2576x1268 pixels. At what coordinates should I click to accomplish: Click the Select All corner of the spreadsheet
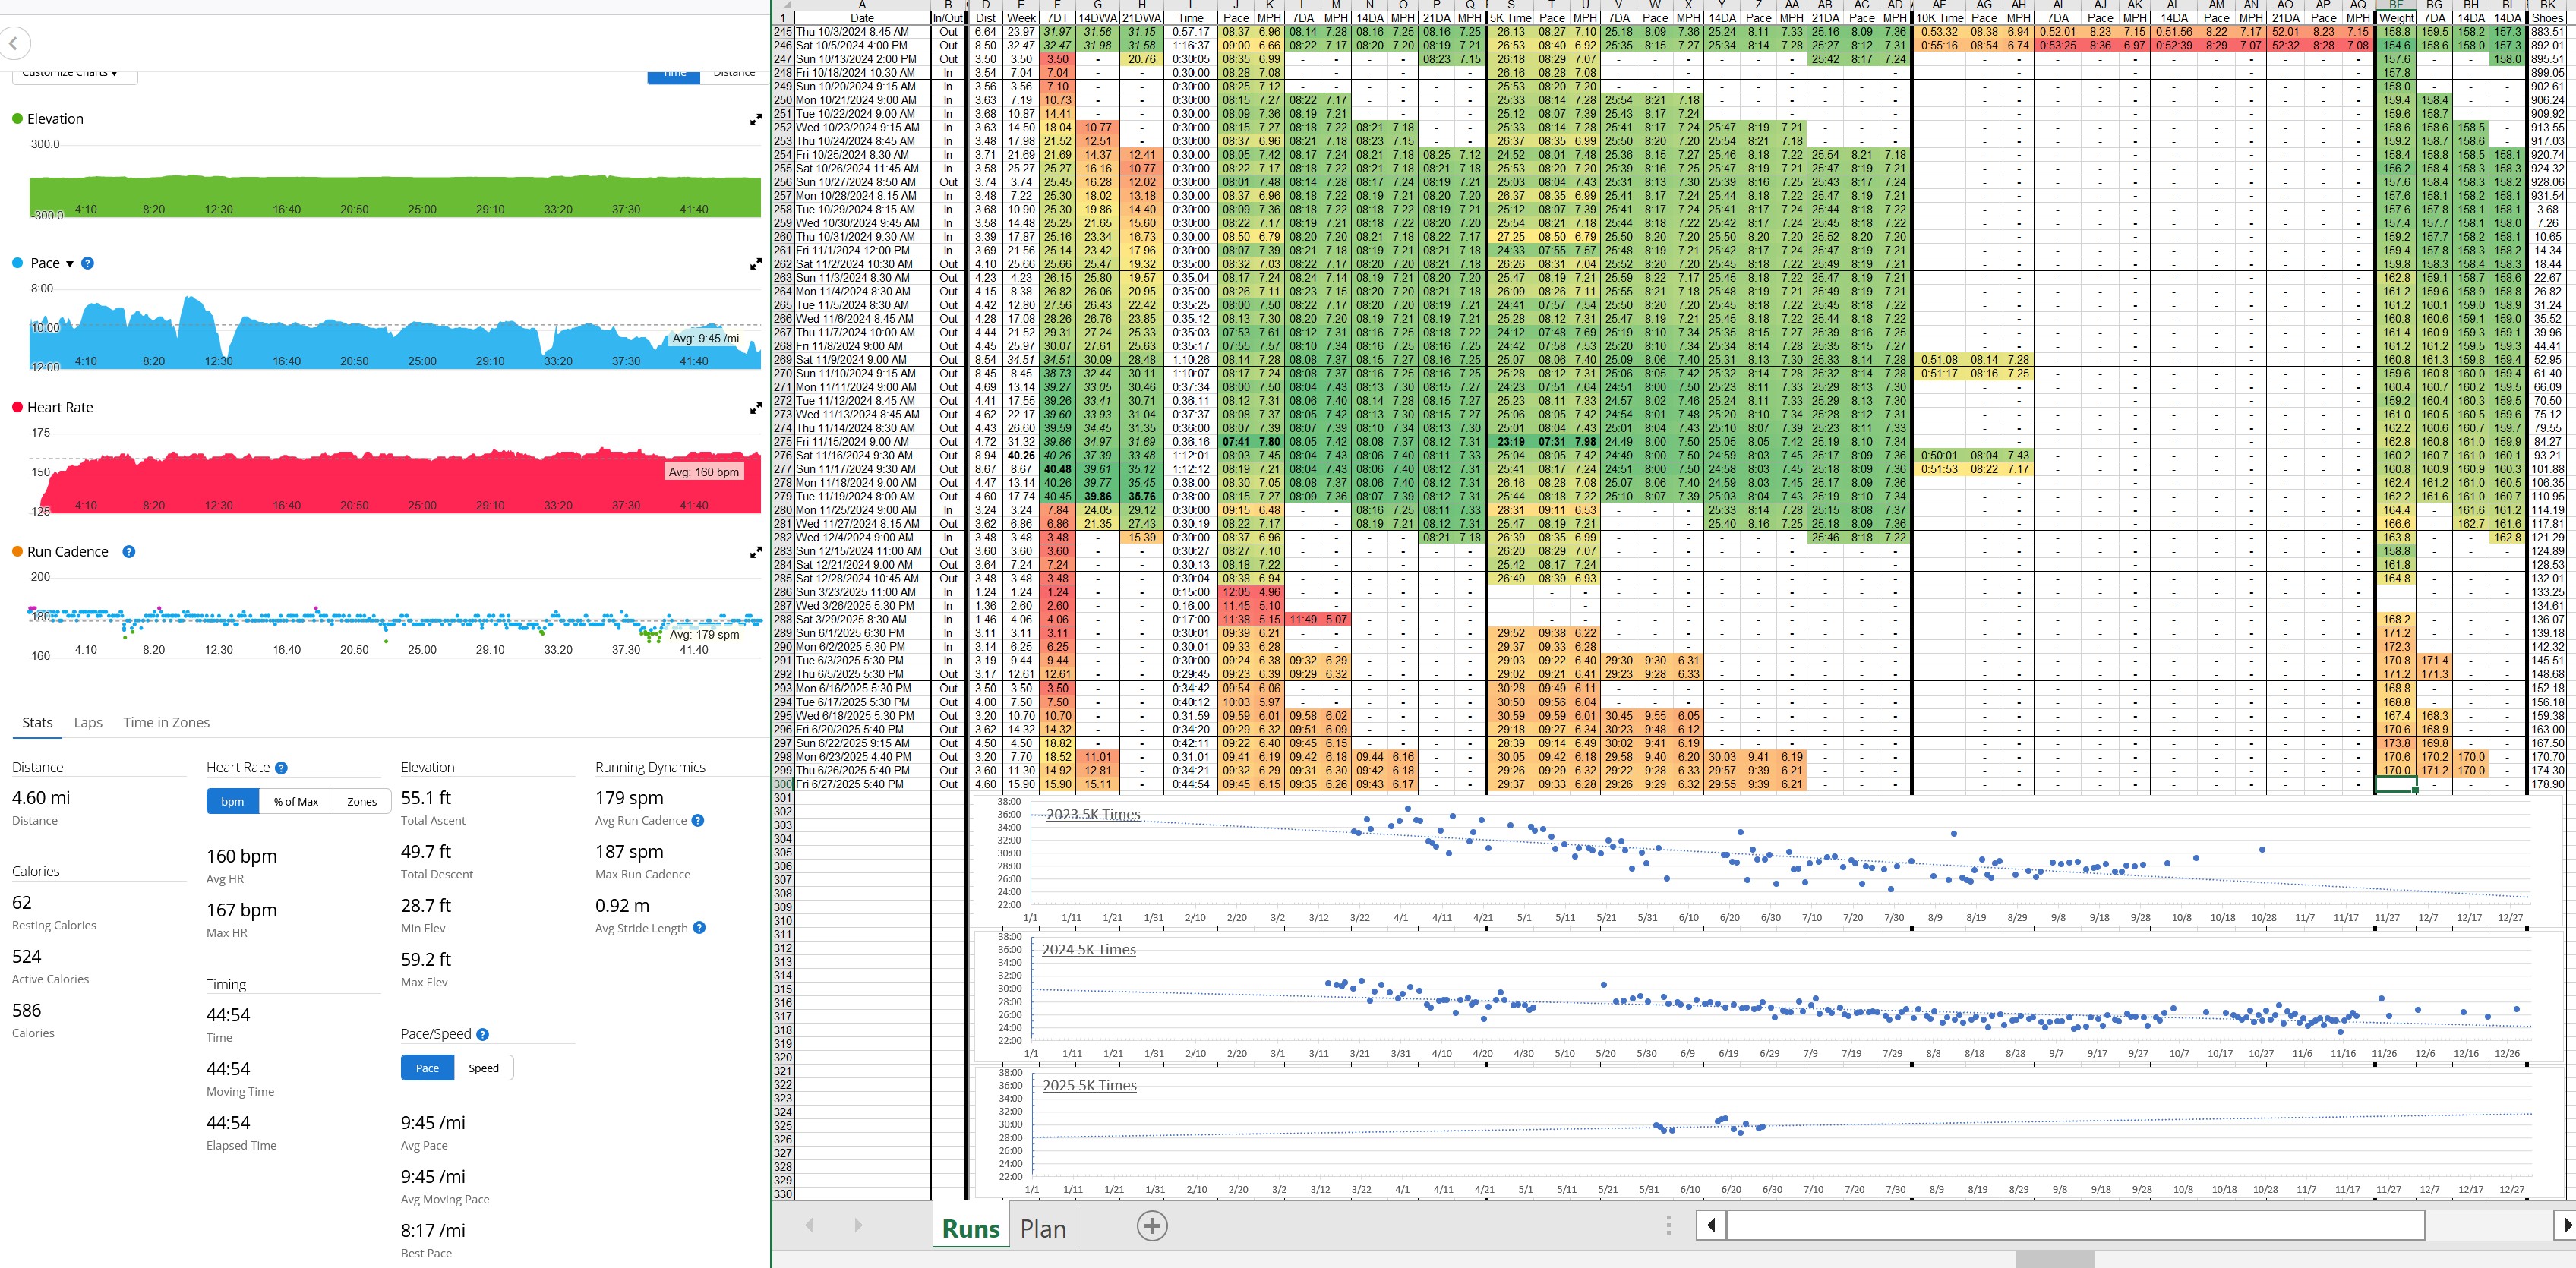(x=782, y=5)
